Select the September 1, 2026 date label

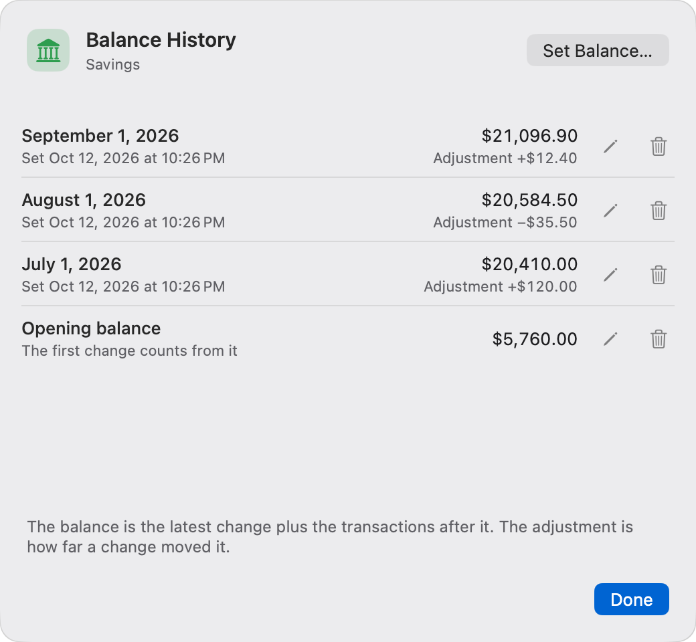[x=100, y=136]
